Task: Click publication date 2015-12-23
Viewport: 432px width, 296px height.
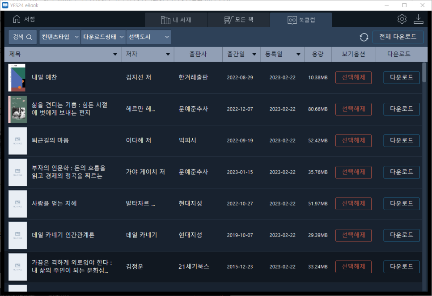Action: point(240,267)
